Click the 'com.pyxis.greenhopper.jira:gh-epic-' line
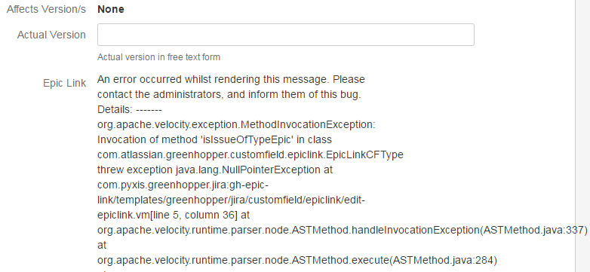The height and width of the screenshot is (272, 590). pos(183,185)
